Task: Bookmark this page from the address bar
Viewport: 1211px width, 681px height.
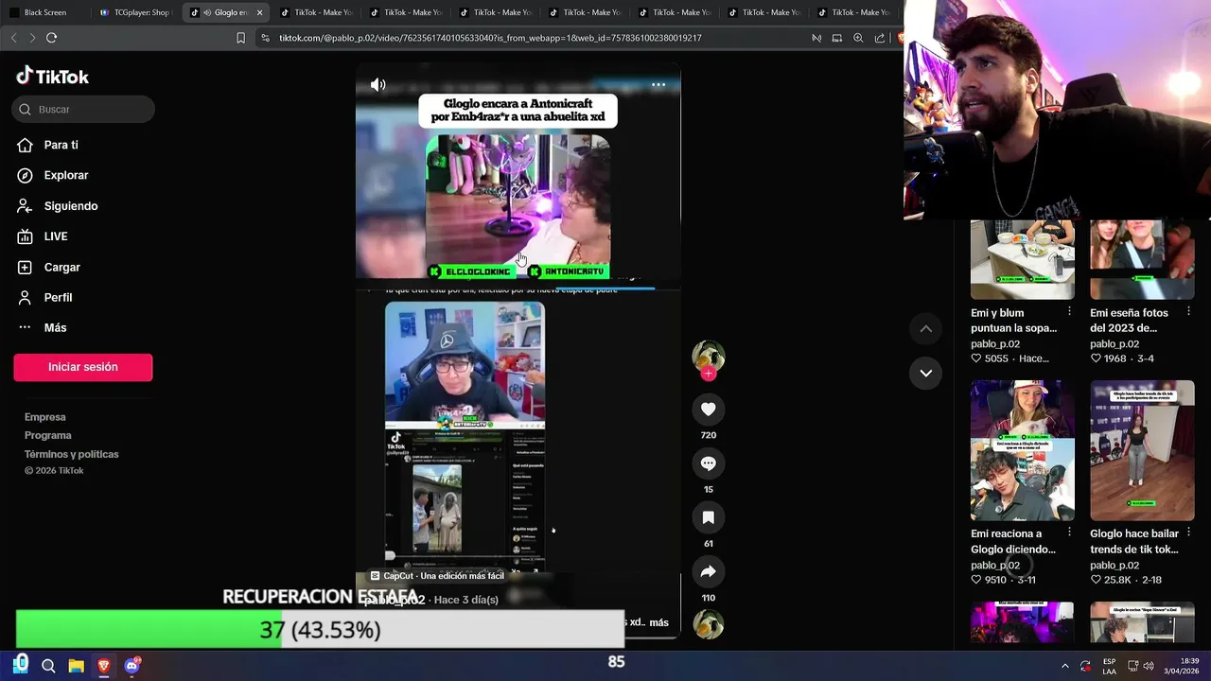Action: point(240,38)
